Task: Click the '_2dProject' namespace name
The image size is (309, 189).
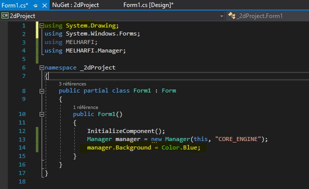Action: [98, 67]
